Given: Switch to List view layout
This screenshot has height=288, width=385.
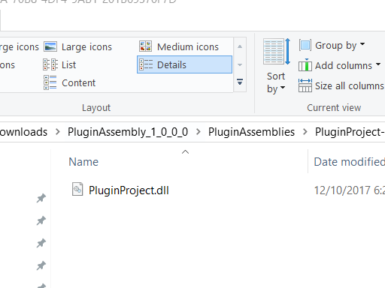Looking at the screenshot, I should [x=59, y=64].
